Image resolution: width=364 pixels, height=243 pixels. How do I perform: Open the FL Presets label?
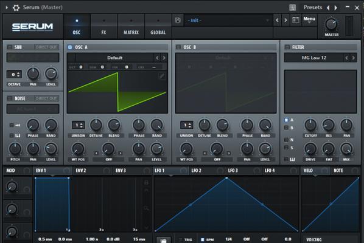(313, 7)
